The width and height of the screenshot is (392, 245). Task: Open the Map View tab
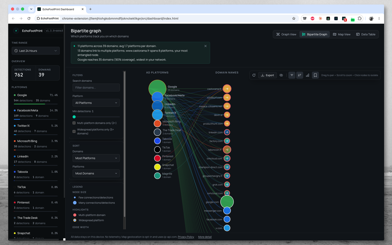coord(341,34)
